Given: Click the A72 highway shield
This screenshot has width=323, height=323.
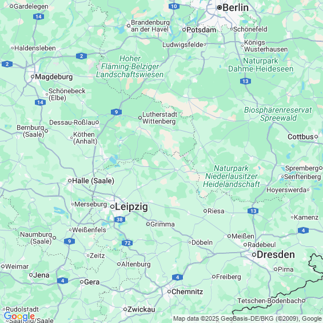Looking at the screenshot, I should [x=127, y=243].
